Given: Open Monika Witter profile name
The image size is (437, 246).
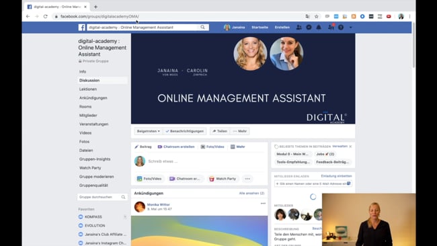Looking at the screenshot, I should [158, 204].
